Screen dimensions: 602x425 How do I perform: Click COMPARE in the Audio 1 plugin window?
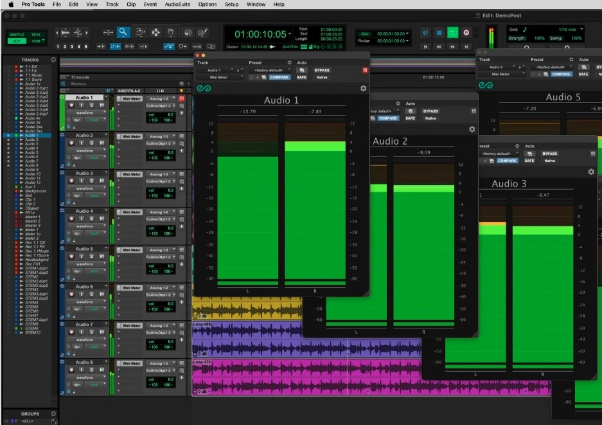(x=279, y=77)
